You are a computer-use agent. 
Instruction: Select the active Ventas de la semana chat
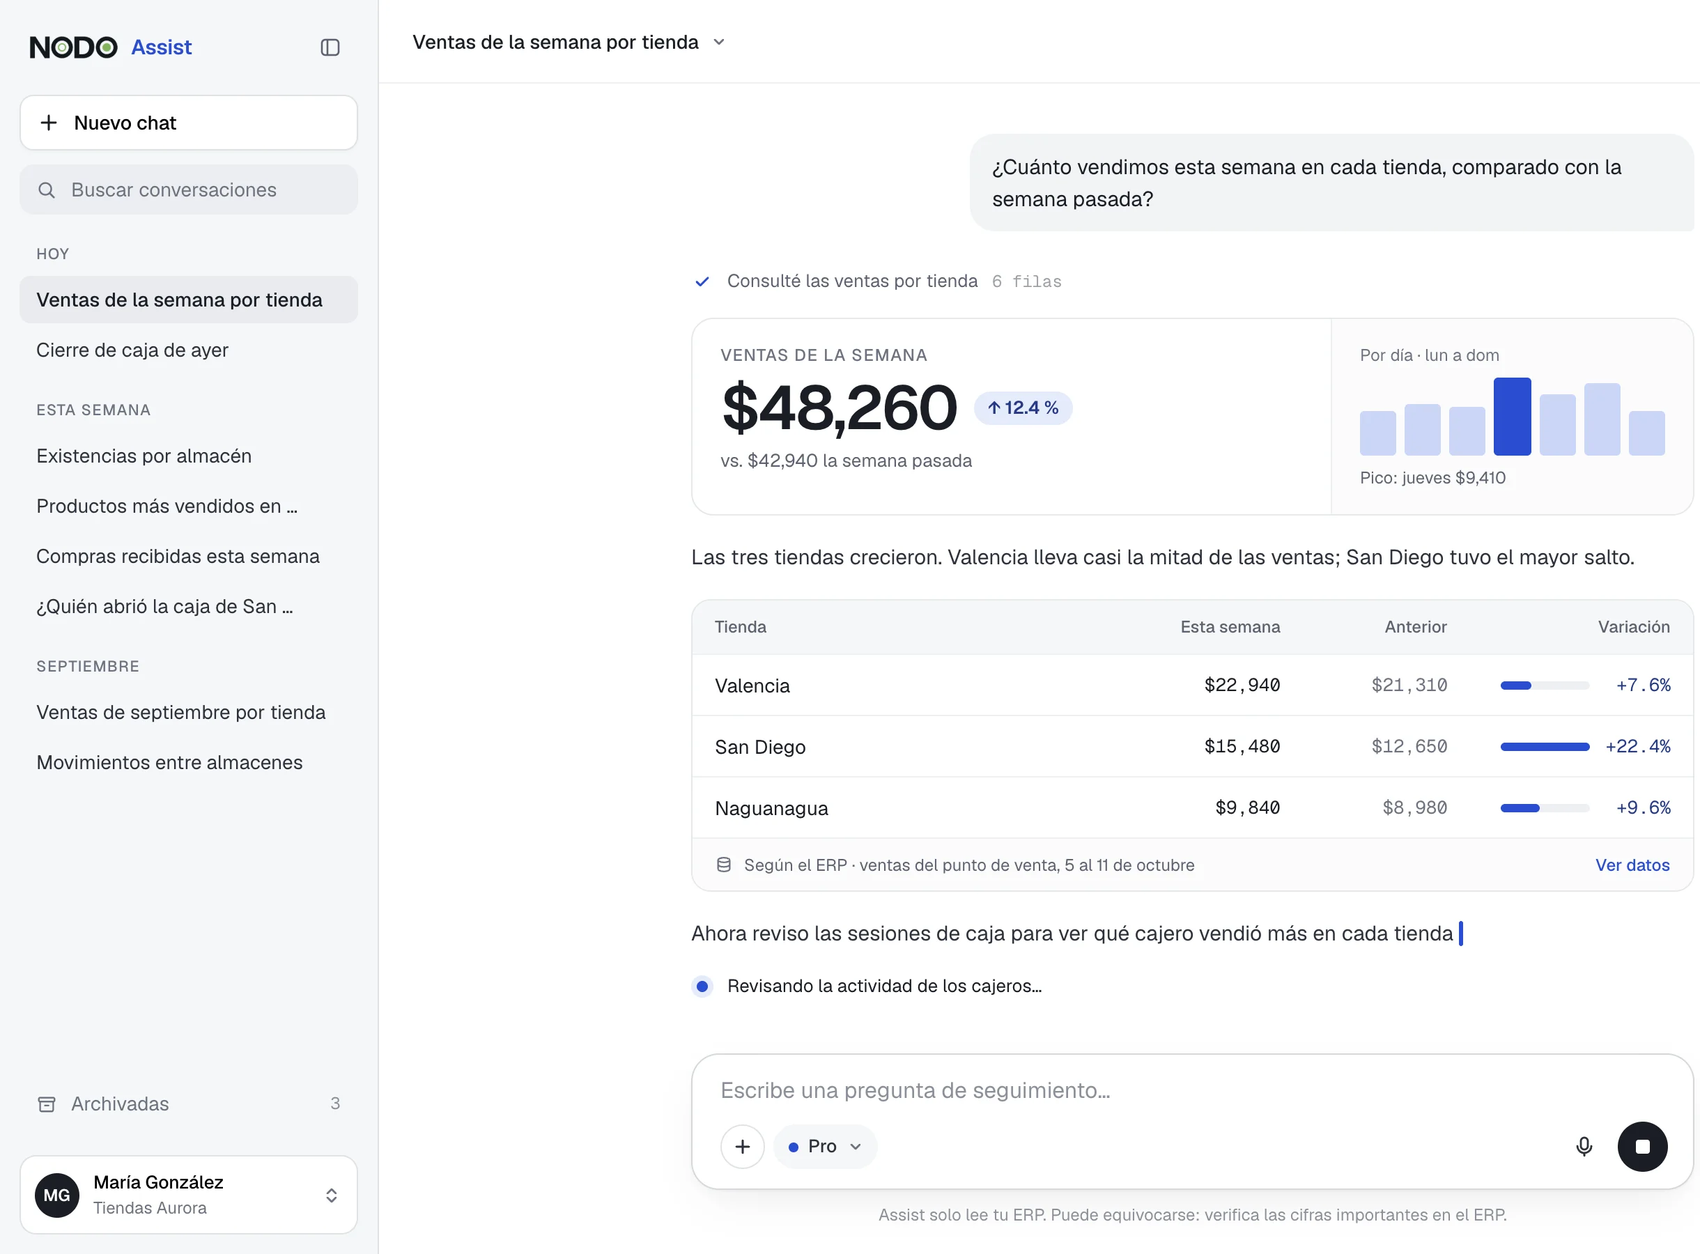188,300
